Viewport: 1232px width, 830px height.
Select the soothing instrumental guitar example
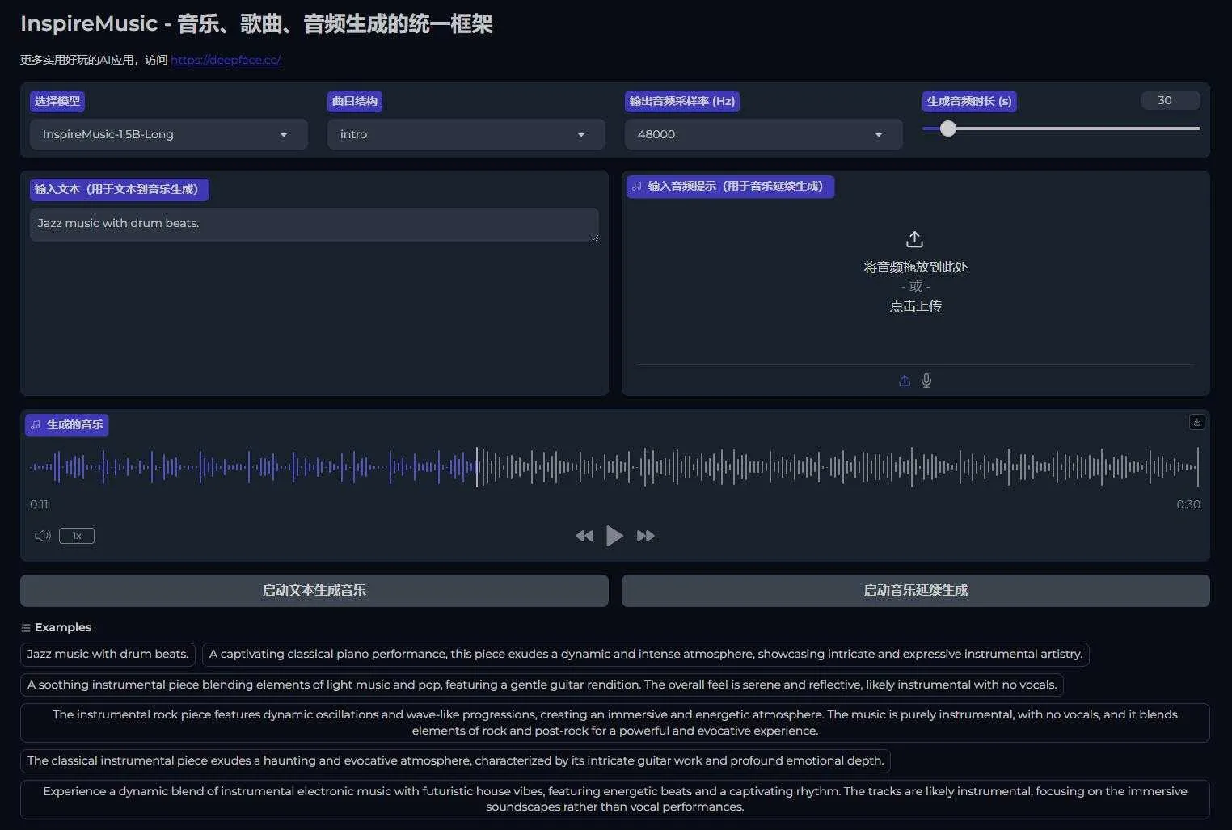tap(542, 685)
